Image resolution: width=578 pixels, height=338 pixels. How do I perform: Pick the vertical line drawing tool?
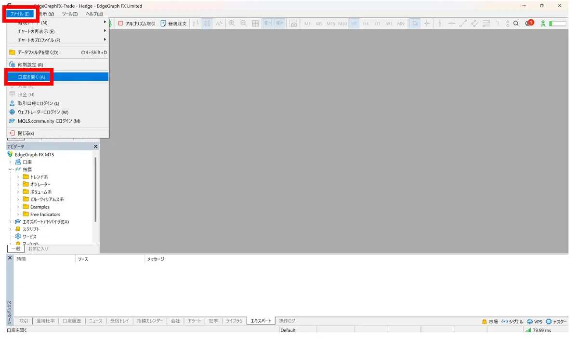(439, 23)
